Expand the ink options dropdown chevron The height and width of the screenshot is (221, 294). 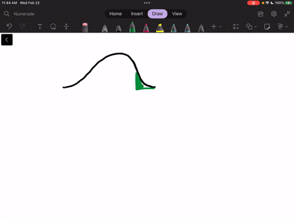click(287, 26)
